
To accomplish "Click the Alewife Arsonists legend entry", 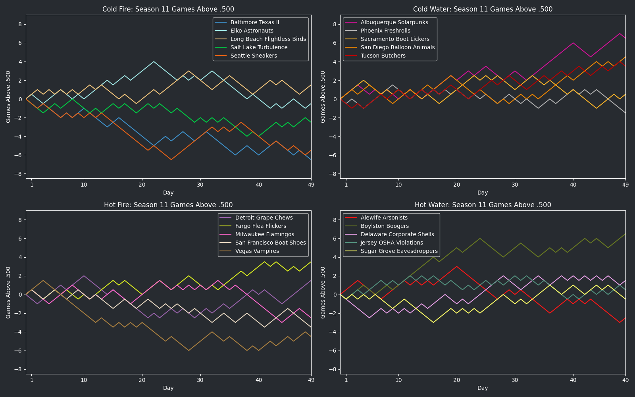I will 384,218.
